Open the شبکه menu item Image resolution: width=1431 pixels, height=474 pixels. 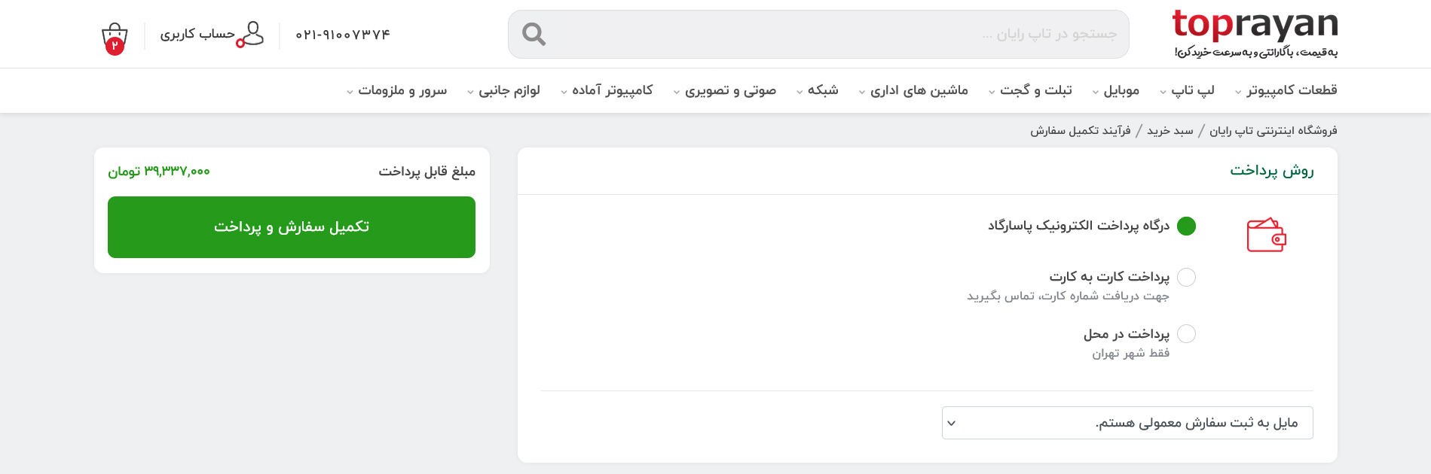818,90
